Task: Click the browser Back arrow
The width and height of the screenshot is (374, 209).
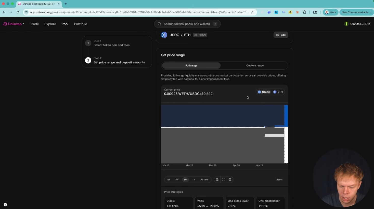Action: pos(4,12)
